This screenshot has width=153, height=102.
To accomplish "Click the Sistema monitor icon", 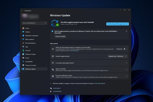I will (23, 32).
